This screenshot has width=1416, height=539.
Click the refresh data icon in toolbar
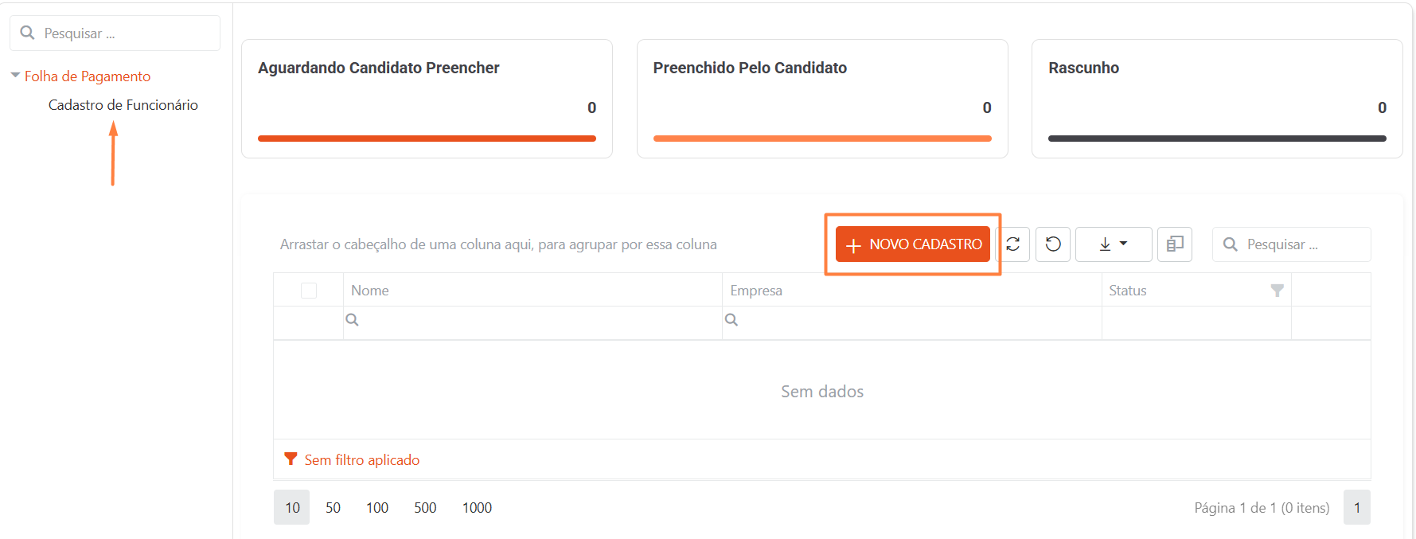[x=1013, y=244]
